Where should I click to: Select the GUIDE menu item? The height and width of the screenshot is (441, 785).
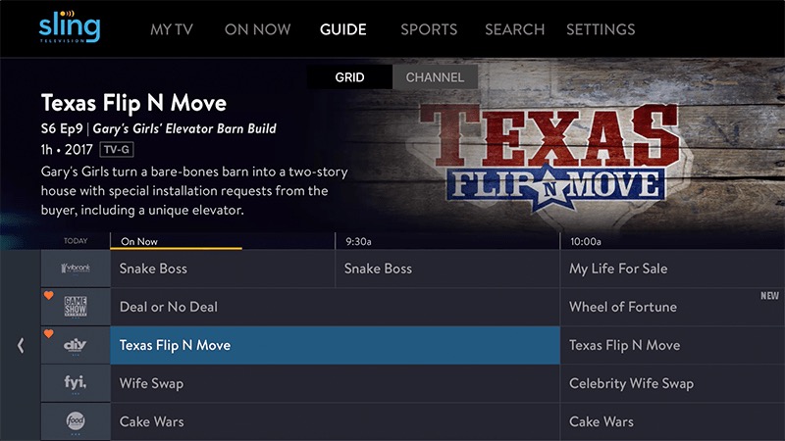pos(342,29)
